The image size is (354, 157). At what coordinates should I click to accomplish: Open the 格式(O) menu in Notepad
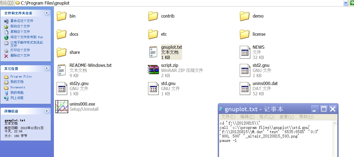[x=267, y=117]
